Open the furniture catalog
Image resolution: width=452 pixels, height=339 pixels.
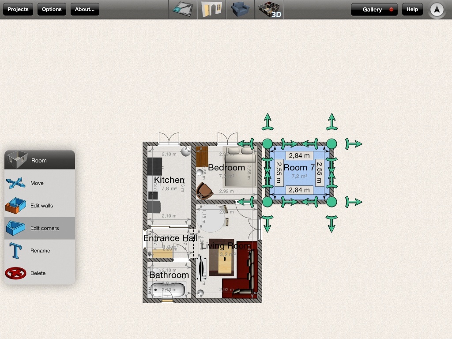pos(240,9)
